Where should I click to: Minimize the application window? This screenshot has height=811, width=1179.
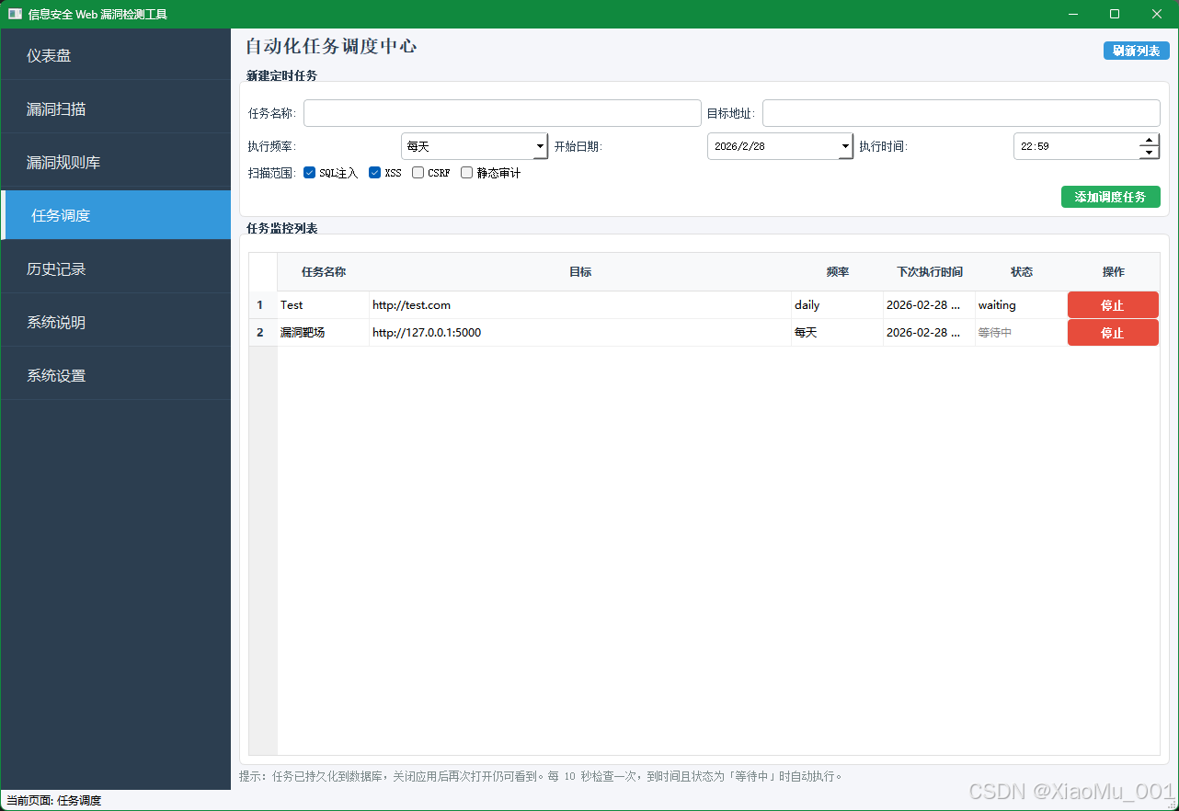1072,14
